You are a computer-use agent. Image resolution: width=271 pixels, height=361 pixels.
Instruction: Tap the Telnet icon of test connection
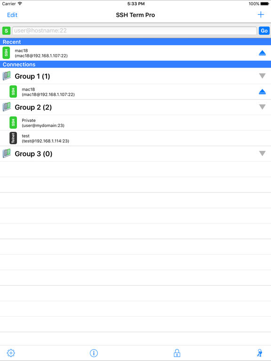13,138
